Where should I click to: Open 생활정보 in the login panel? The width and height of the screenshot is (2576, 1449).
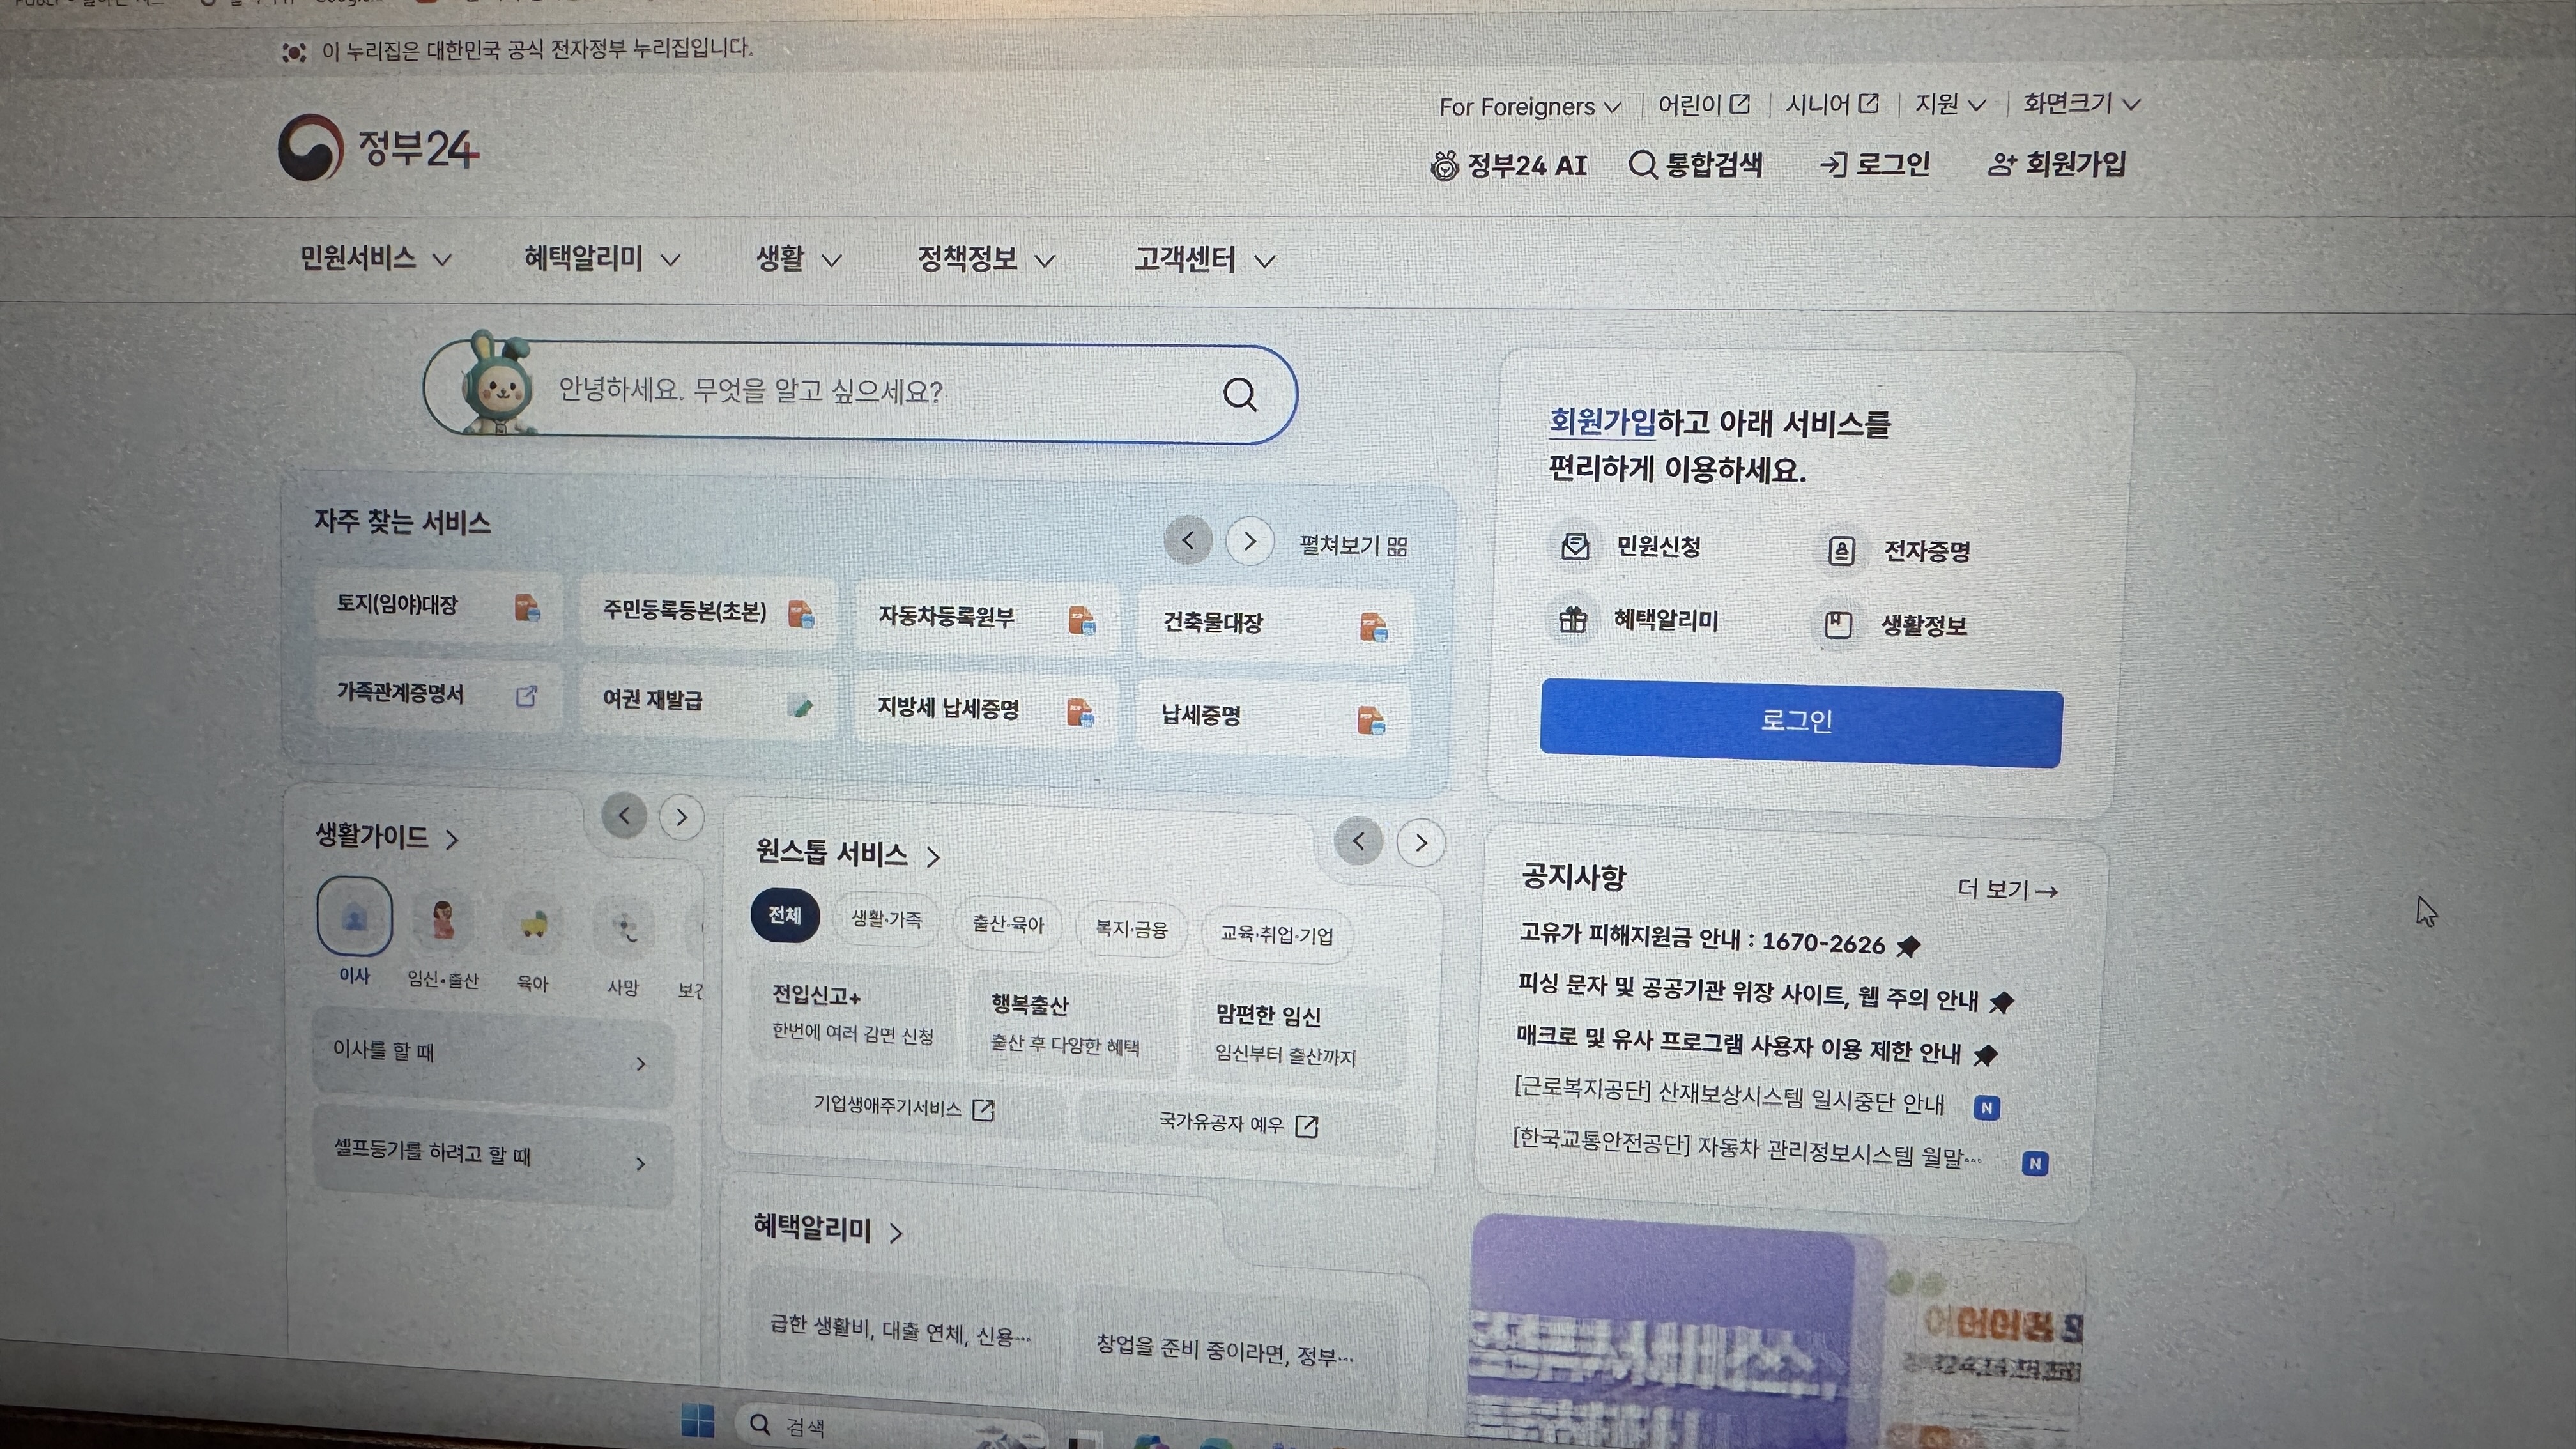click(x=1894, y=625)
